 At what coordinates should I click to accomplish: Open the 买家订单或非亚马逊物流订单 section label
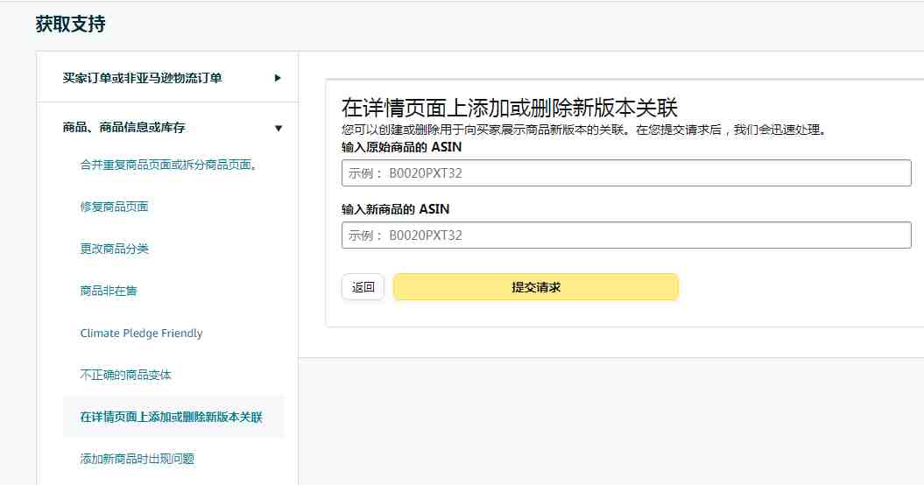coord(142,78)
